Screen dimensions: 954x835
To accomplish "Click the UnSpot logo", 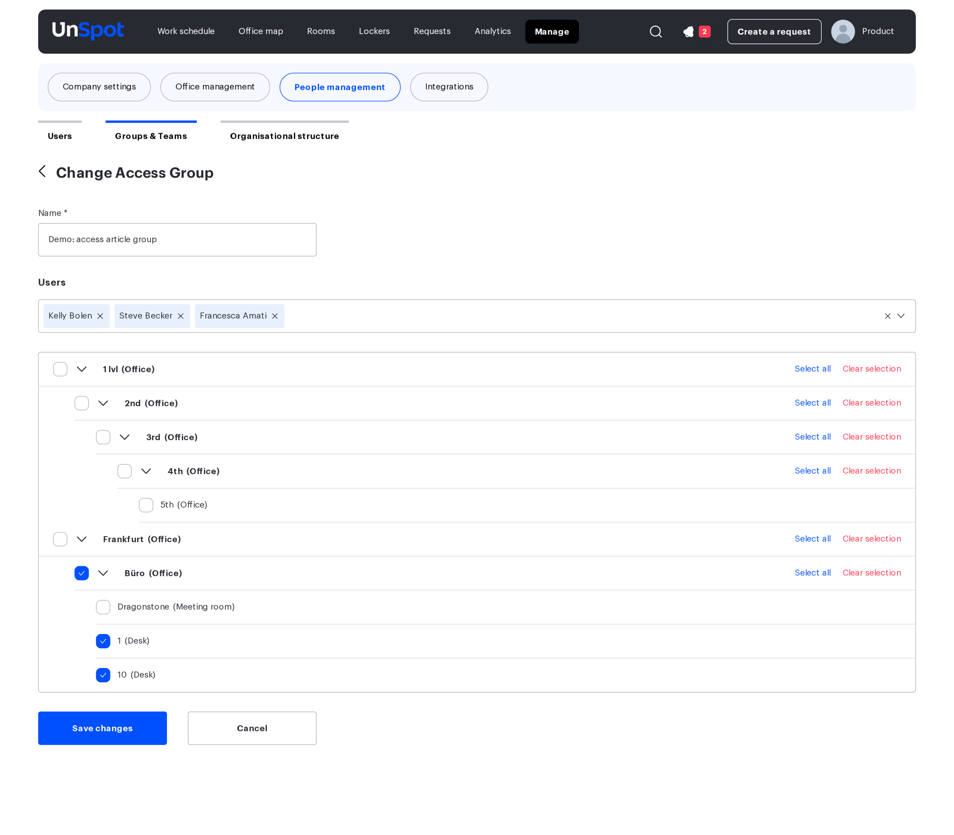I will click(88, 31).
